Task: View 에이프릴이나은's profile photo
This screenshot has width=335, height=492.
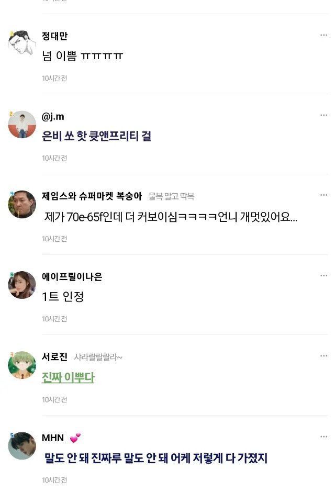Action: point(22,285)
